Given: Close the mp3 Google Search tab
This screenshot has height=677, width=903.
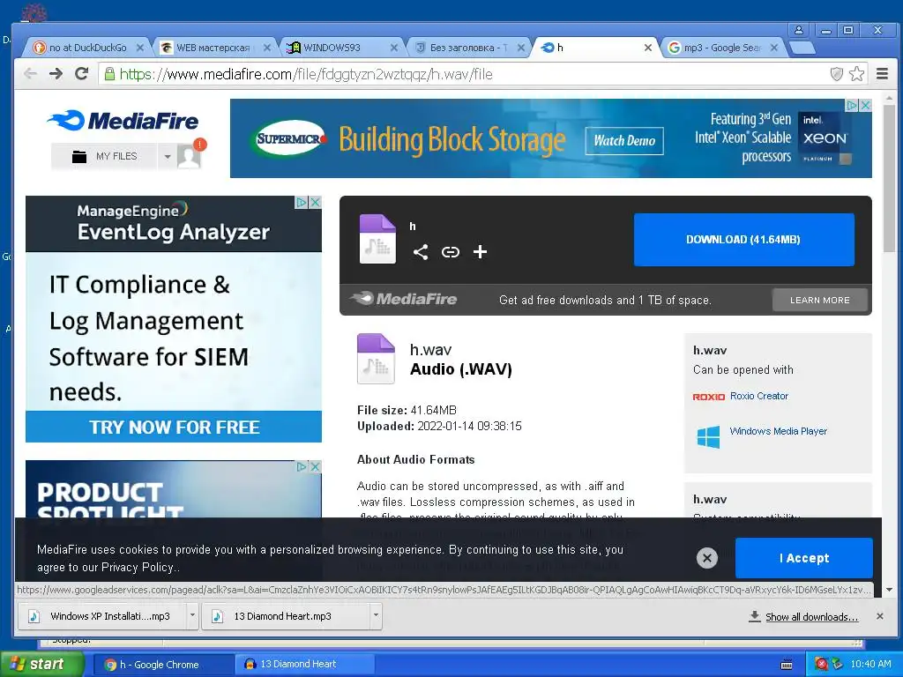Looking at the screenshot, I should coord(774,48).
